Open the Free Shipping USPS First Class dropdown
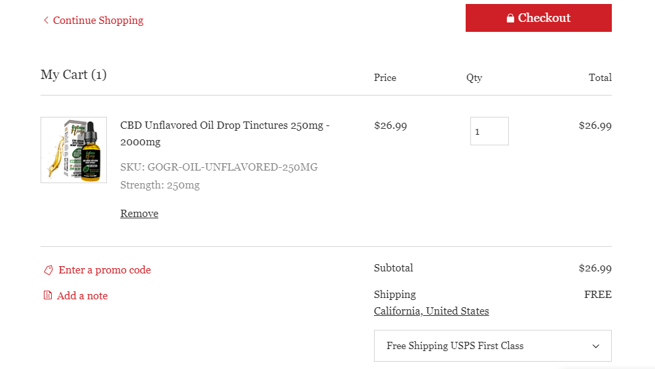655x369 pixels. point(492,346)
